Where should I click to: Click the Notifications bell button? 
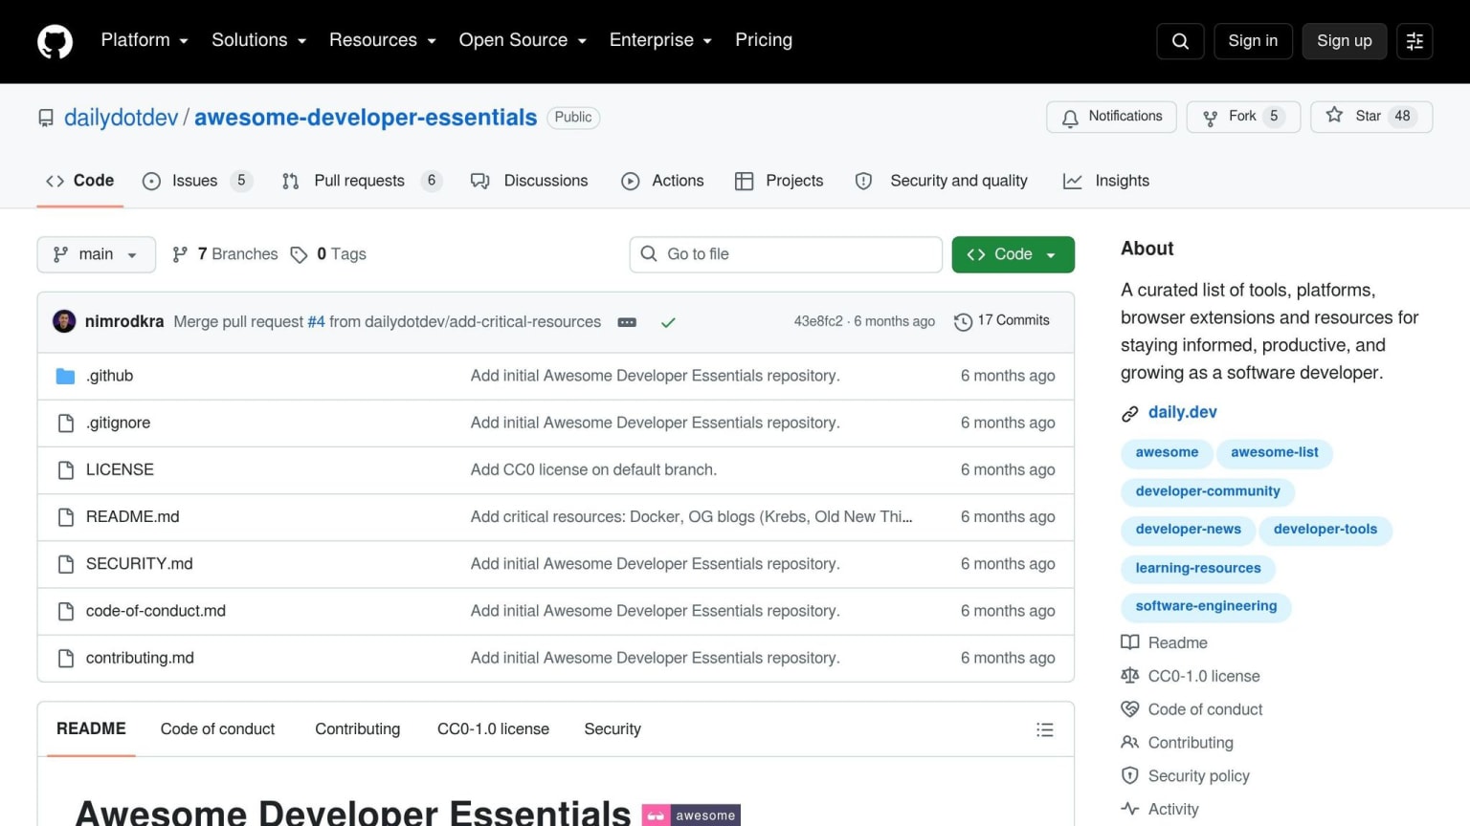[x=1111, y=117]
